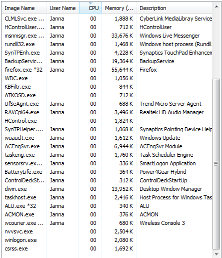
Task: Select the SynTPHelper process row
Action: click(107, 129)
